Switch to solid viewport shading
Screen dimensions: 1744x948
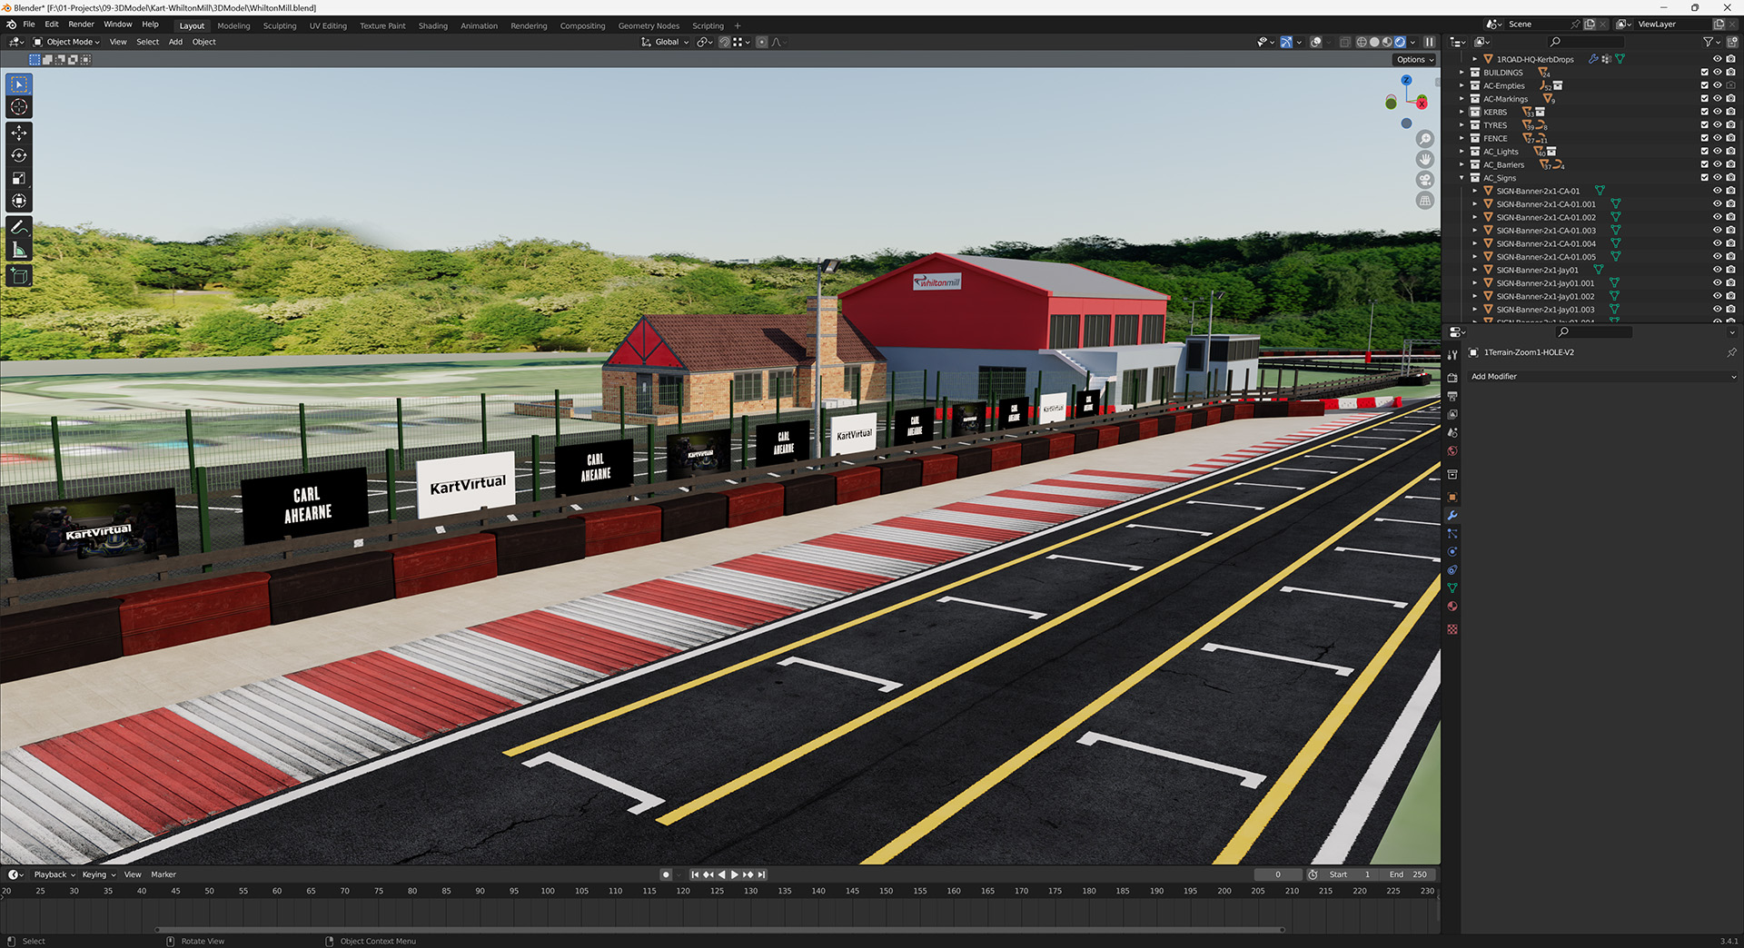coord(1374,42)
